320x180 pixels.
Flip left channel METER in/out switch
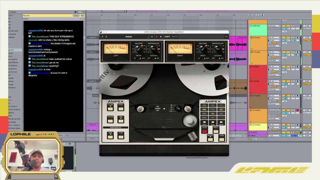139,58
